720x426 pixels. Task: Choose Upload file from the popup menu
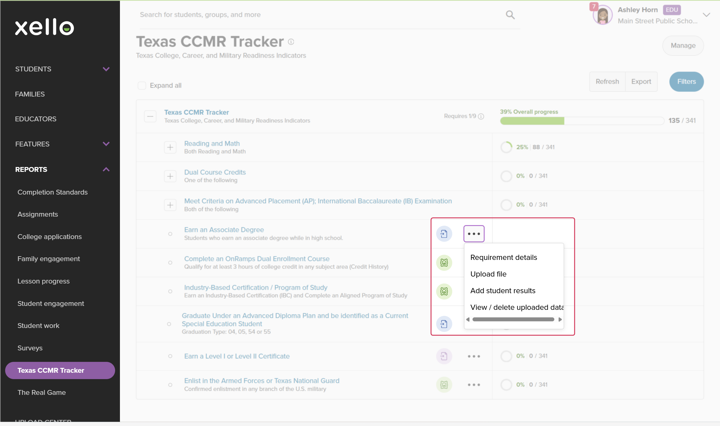click(488, 274)
